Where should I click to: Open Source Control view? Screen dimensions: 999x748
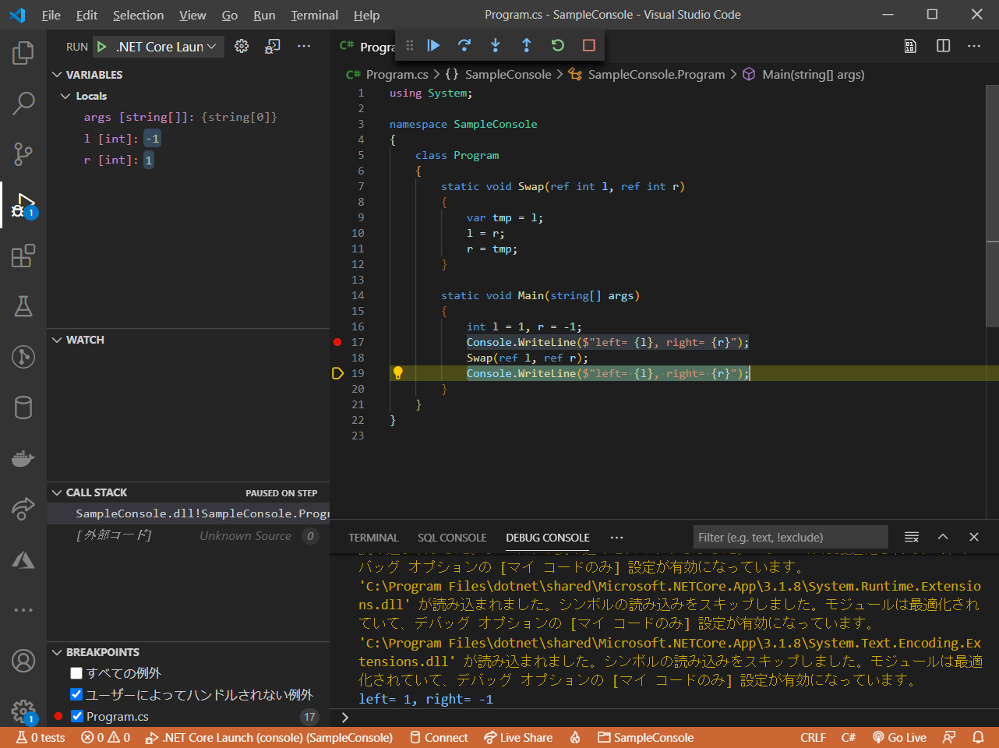tap(23, 153)
